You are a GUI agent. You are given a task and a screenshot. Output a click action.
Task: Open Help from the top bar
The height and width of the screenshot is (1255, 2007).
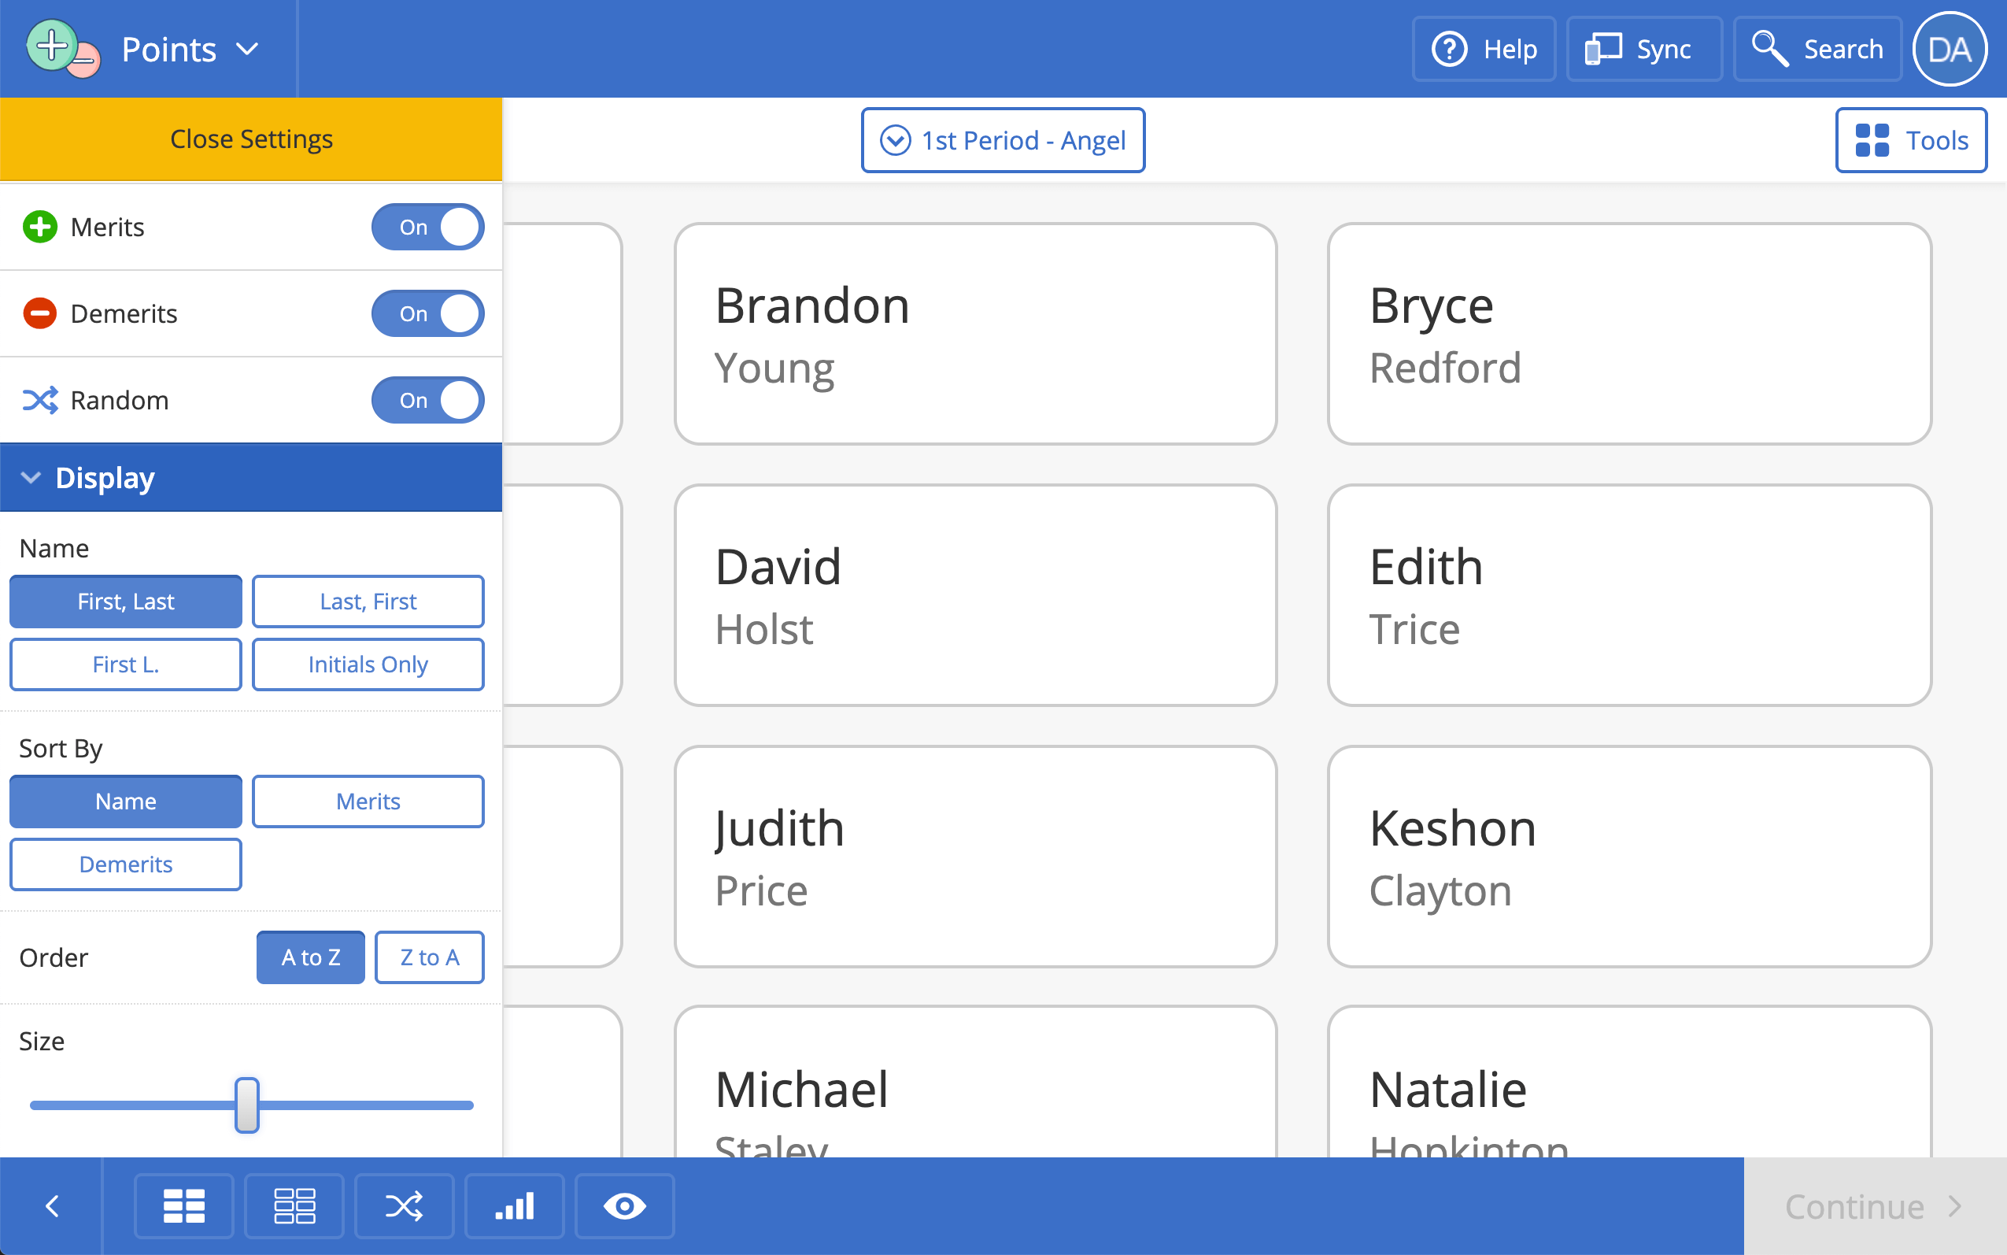point(1484,49)
